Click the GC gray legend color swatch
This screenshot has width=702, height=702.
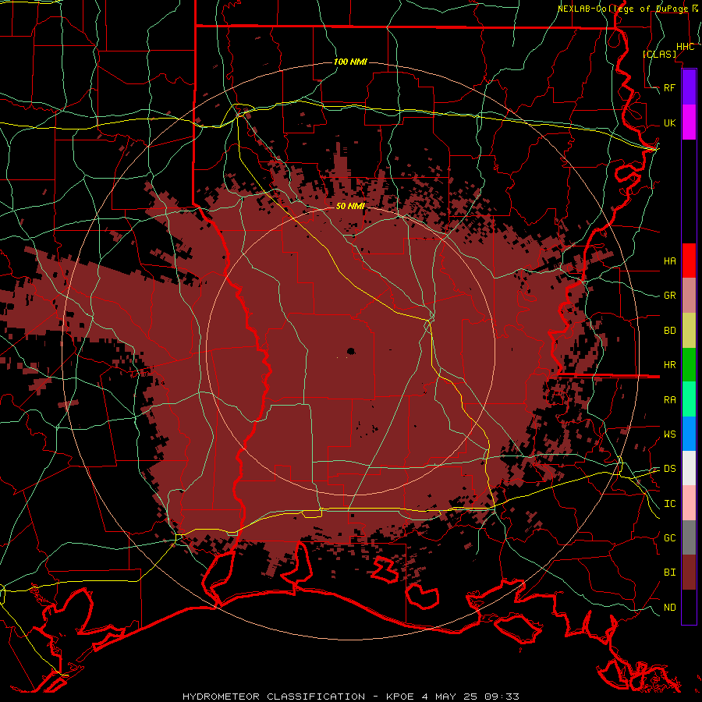(689, 537)
